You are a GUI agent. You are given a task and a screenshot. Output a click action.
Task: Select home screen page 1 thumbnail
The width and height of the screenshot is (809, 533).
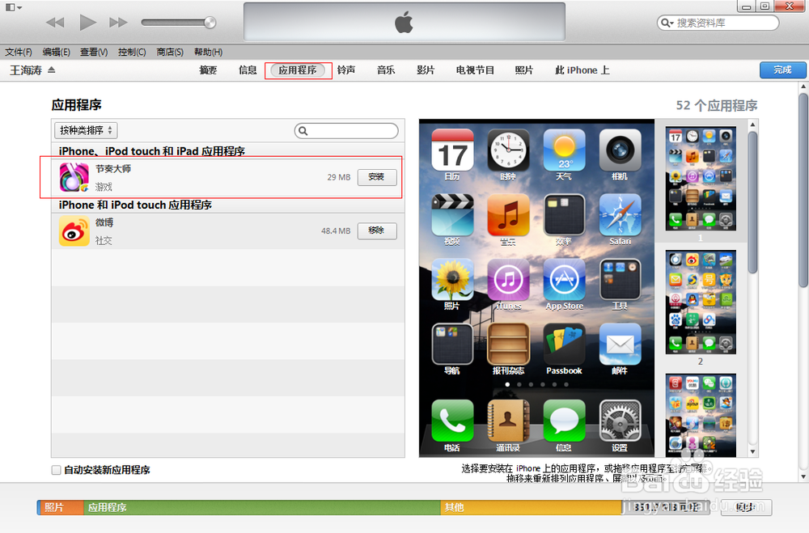click(x=701, y=179)
